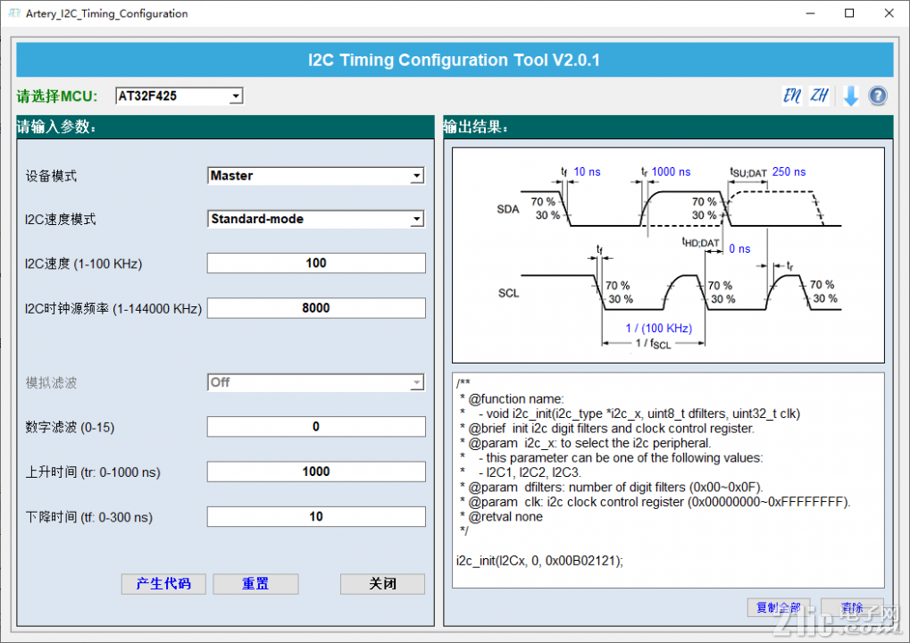Click the app icon in the title bar
The image size is (910, 643).
point(14,13)
